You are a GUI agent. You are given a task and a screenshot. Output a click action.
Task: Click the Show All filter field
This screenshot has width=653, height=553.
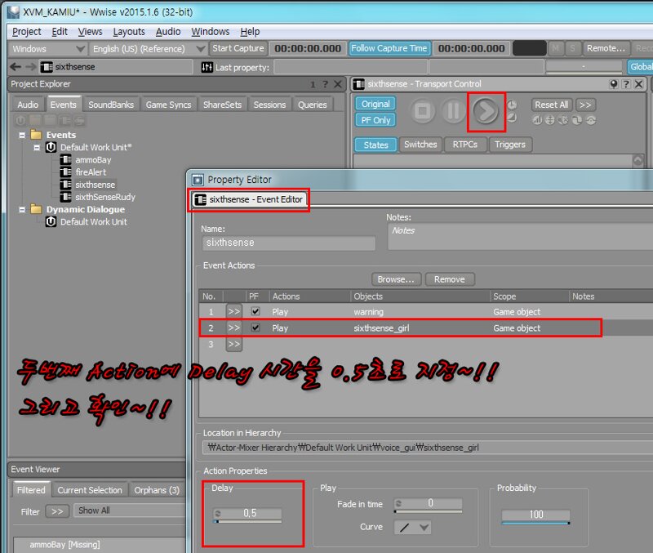click(x=130, y=511)
